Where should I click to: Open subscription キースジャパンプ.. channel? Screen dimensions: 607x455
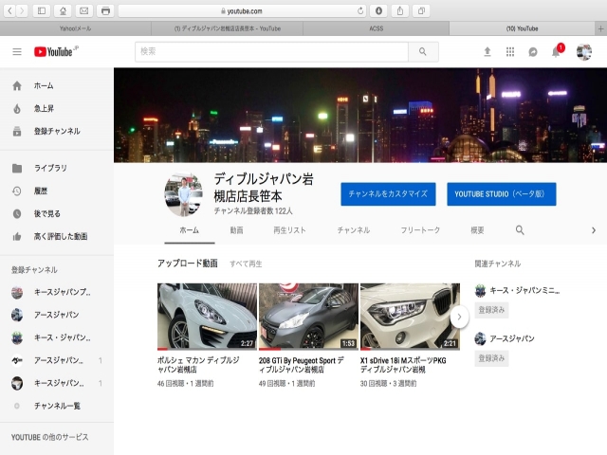(57, 292)
